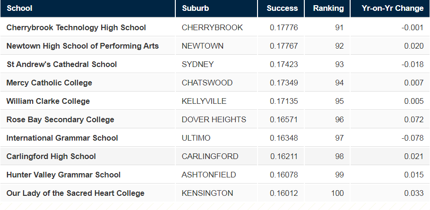Click St Andrew's Cathedral School name
This screenshot has width=430, height=210.
tap(61, 64)
